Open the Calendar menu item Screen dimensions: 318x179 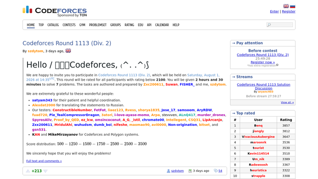pyautogui.click(x=162, y=25)
